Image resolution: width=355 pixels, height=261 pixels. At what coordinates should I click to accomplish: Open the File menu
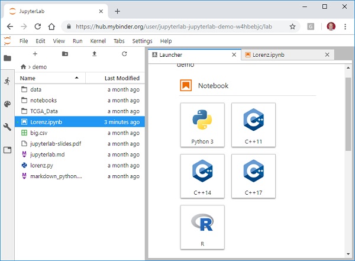24,41
